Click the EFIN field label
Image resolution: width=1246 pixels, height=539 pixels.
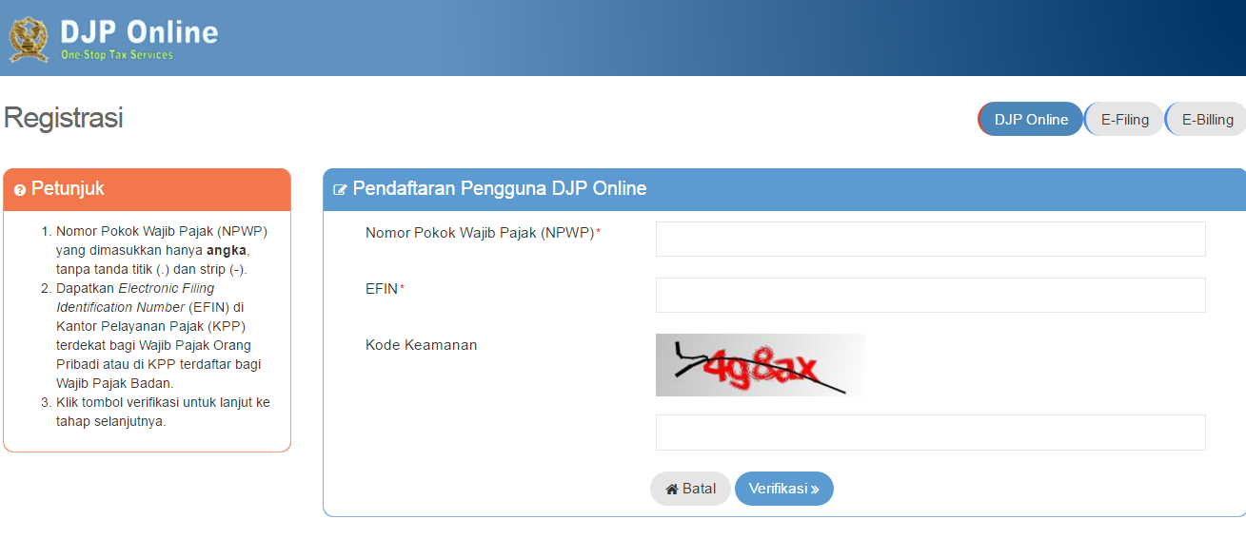[382, 289]
